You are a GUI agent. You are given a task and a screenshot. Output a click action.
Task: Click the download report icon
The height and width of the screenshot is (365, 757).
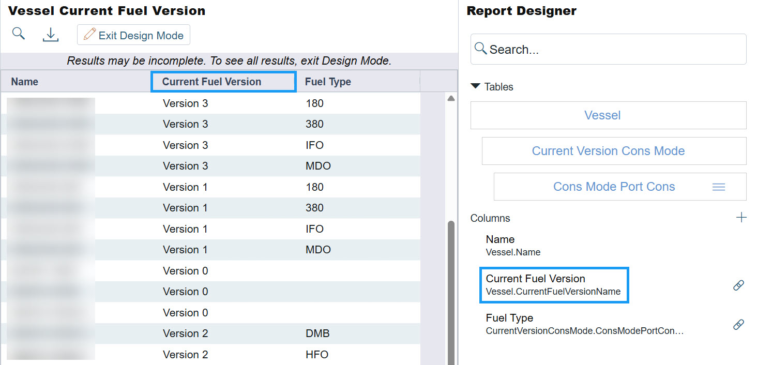click(x=51, y=35)
